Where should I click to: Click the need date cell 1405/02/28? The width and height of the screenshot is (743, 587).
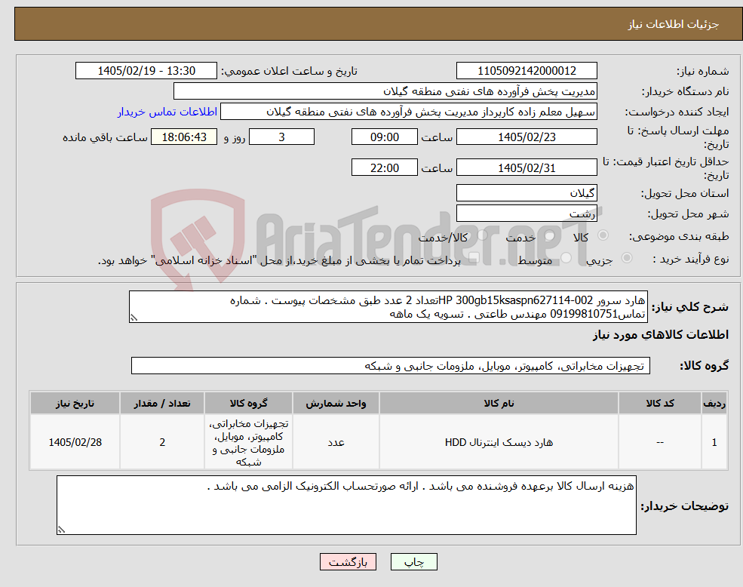pyautogui.click(x=75, y=442)
